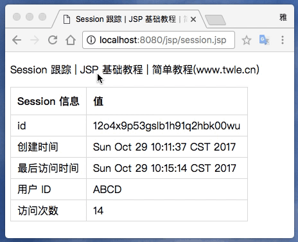Click the 创建时间 value cell

pos(167,147)
